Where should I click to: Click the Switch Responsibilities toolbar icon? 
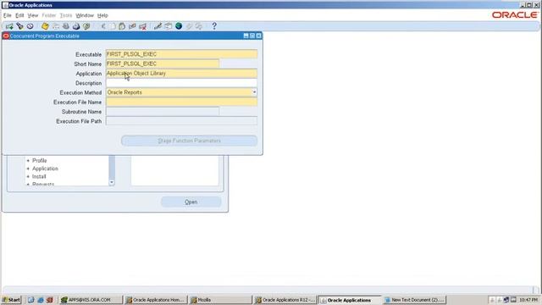pyautogui.click(x=66, y=26)
